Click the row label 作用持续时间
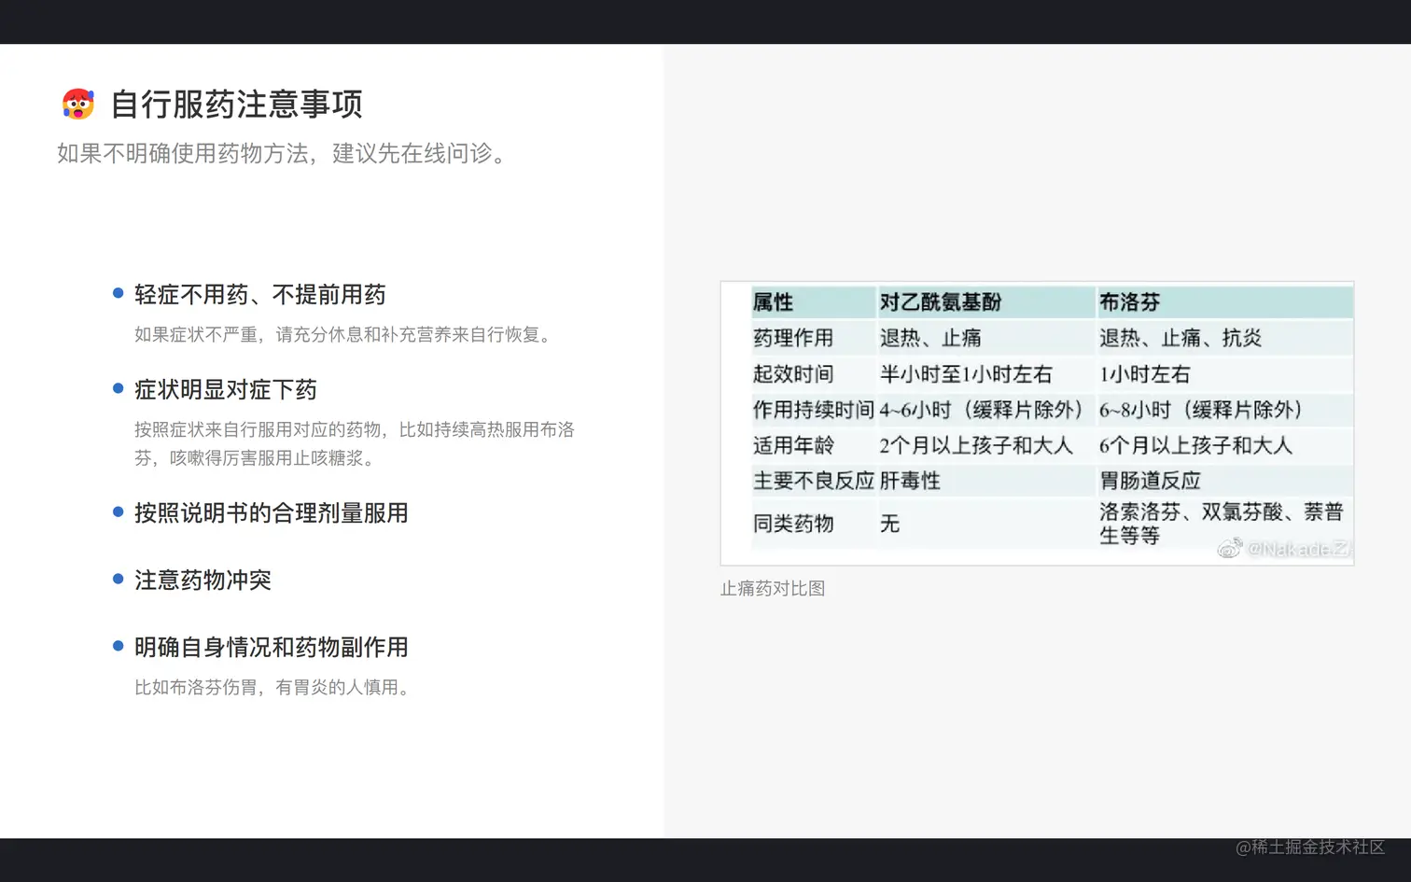Screen dimensions: 1411x882 [x=814, y=410]
